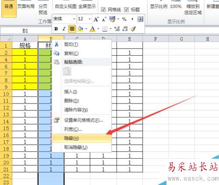Toggle the 标题 headings checkbox
219x185 pixels.
[x=127, y=10]
